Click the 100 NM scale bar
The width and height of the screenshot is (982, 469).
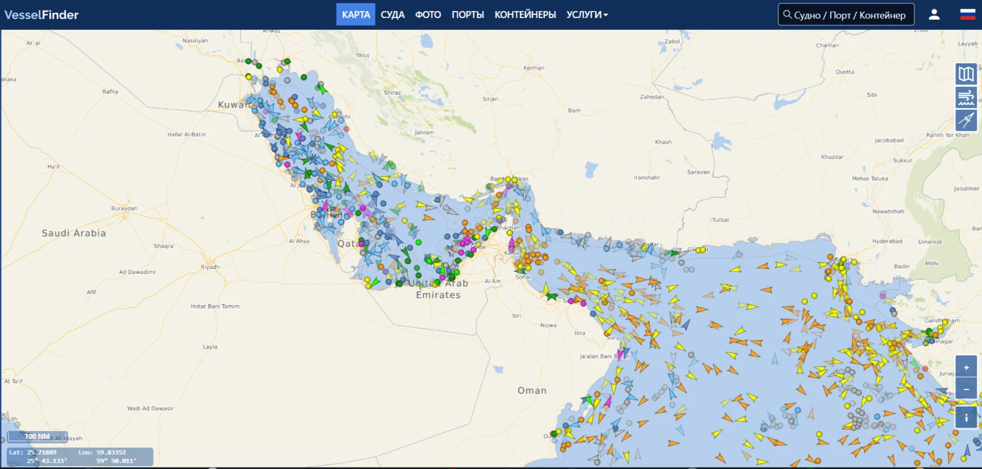[x=37, y=436]
